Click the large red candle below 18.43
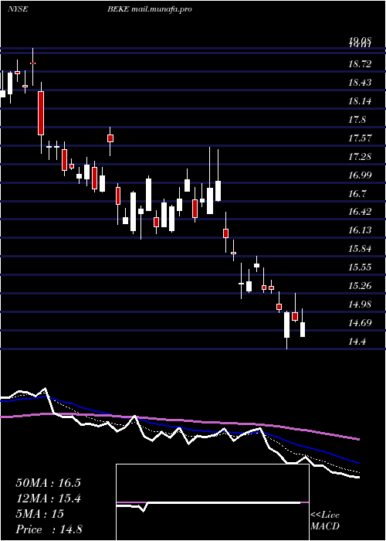 (41, 113)
